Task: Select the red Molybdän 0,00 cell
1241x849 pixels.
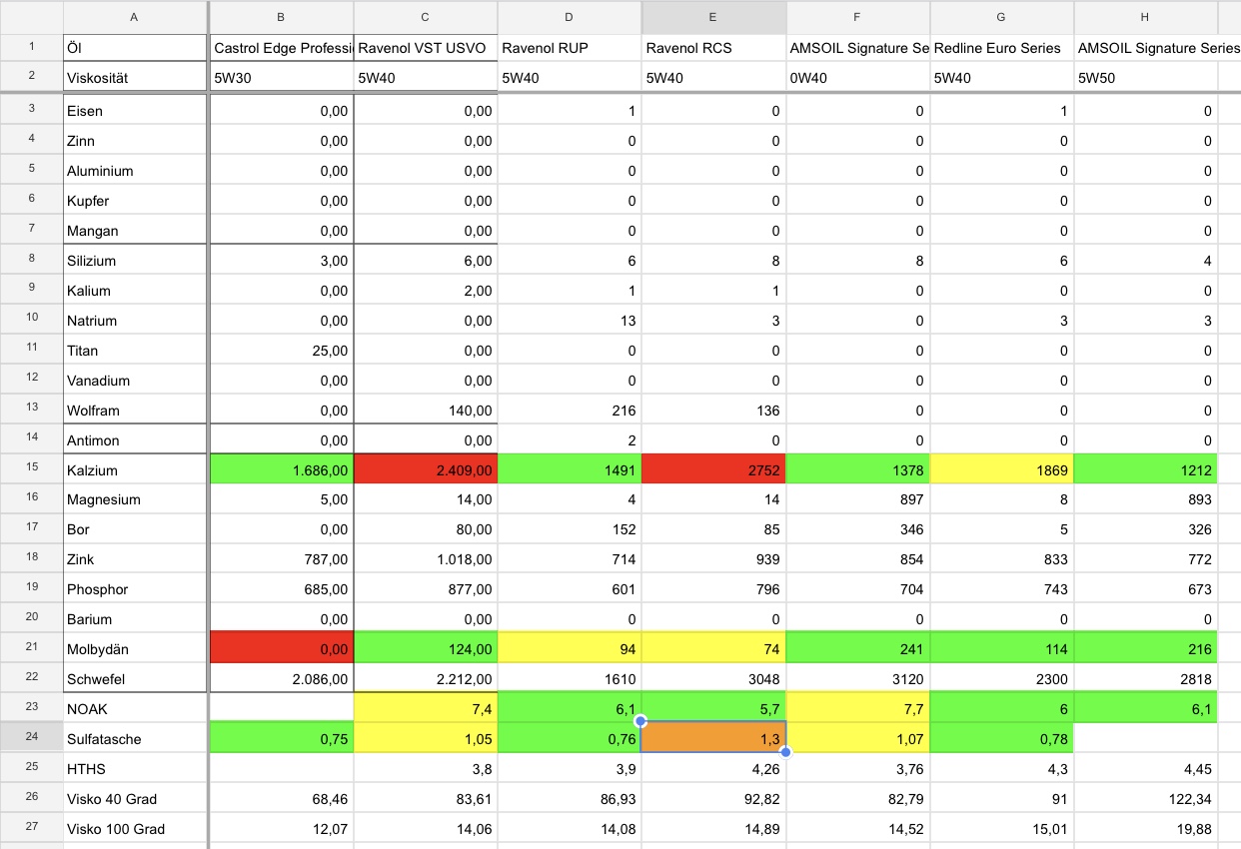Action: tap(282, 649)
